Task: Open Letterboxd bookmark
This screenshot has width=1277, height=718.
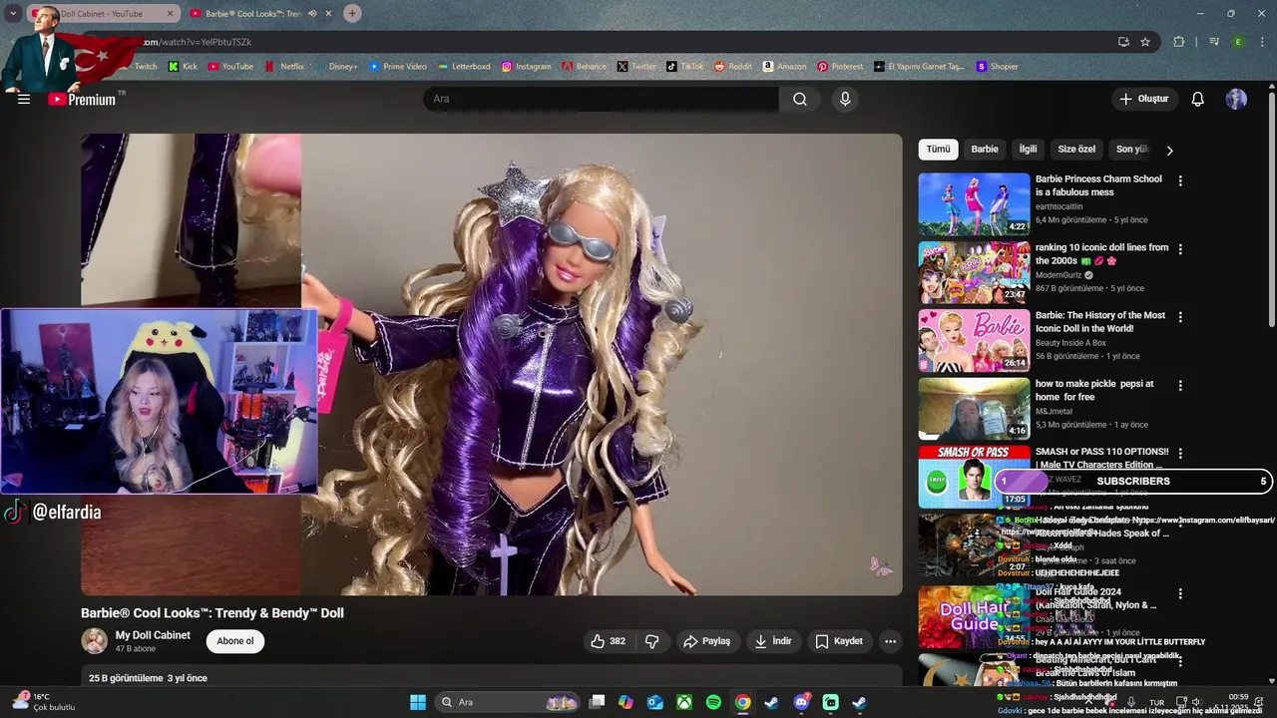Action: pyautogui.click(x=463, y=67)
